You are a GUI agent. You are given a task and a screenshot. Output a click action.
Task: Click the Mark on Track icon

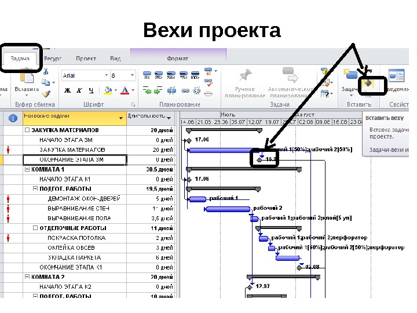[209, 71]
